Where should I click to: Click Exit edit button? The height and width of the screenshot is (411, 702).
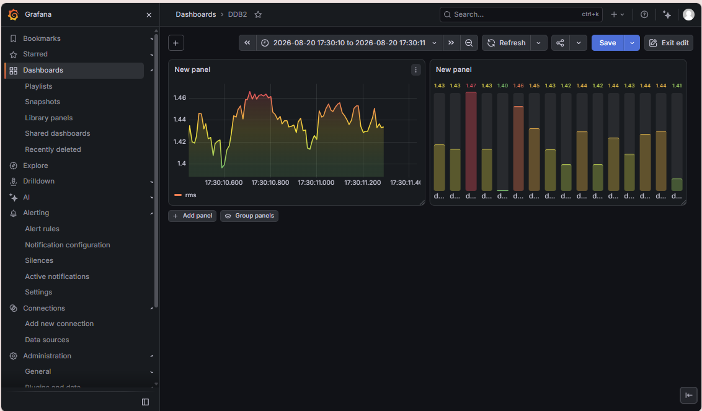(x=669, y=43)
